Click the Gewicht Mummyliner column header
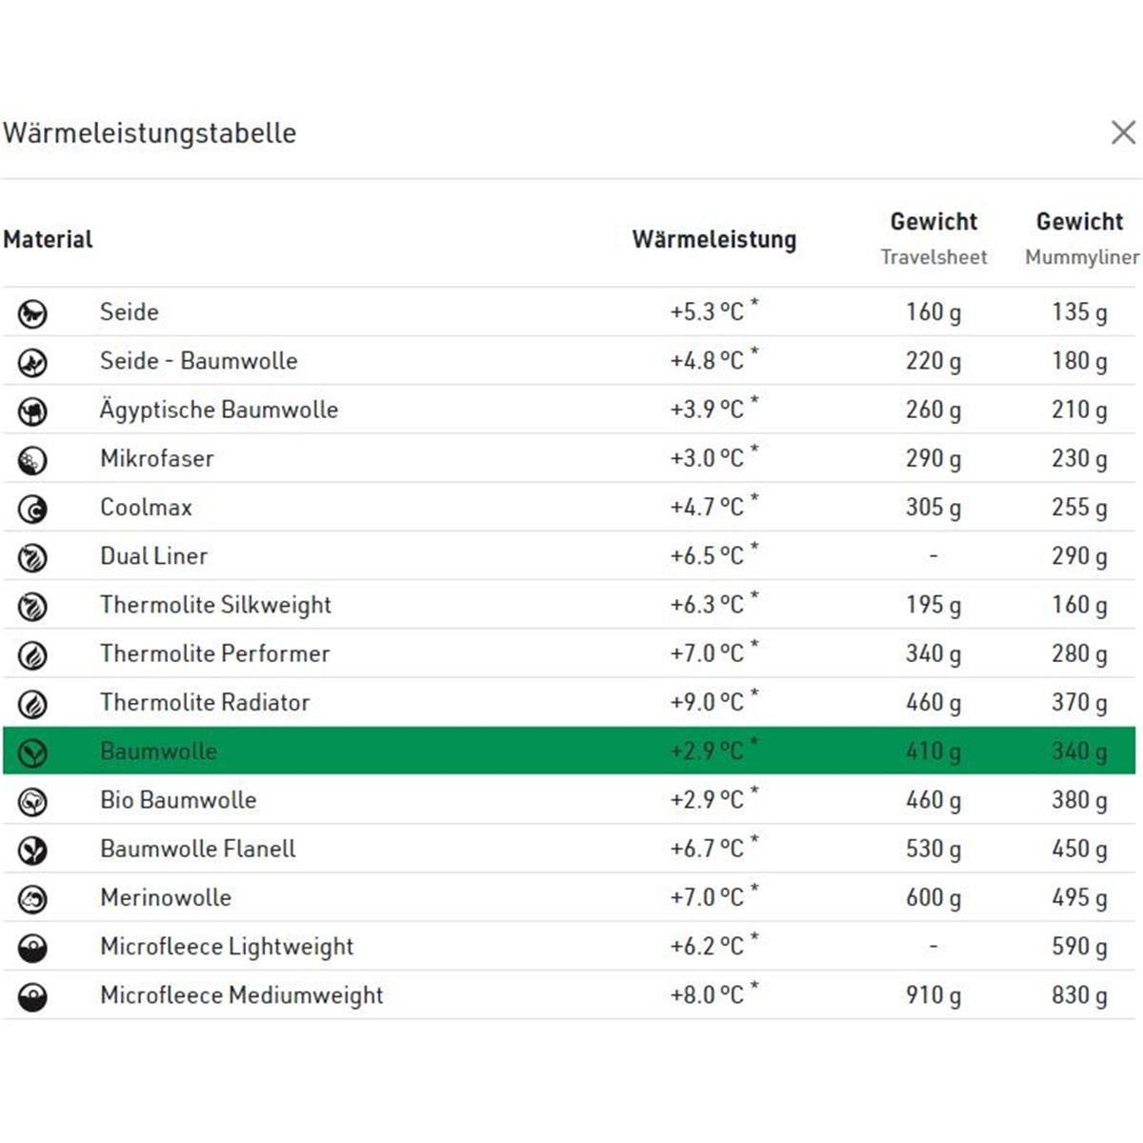 1081,239
